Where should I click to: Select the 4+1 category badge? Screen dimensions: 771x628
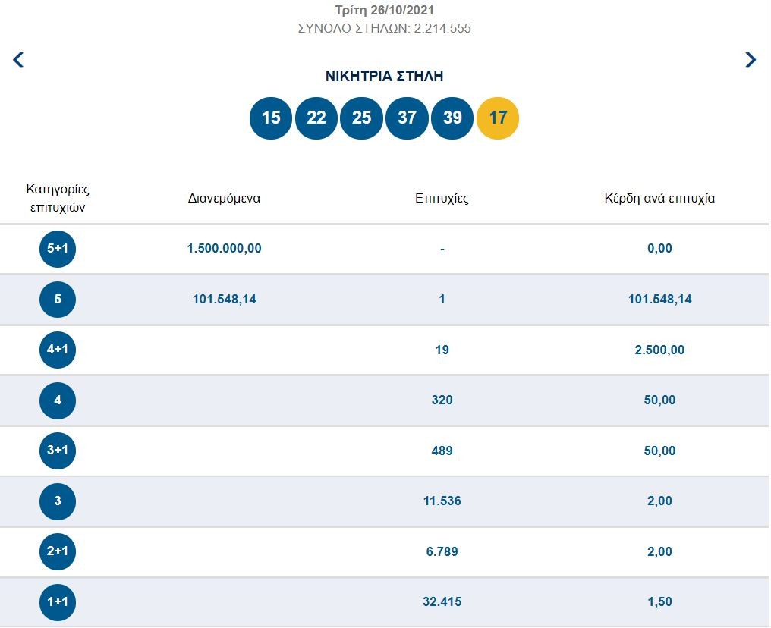click(x=58, y=350)
